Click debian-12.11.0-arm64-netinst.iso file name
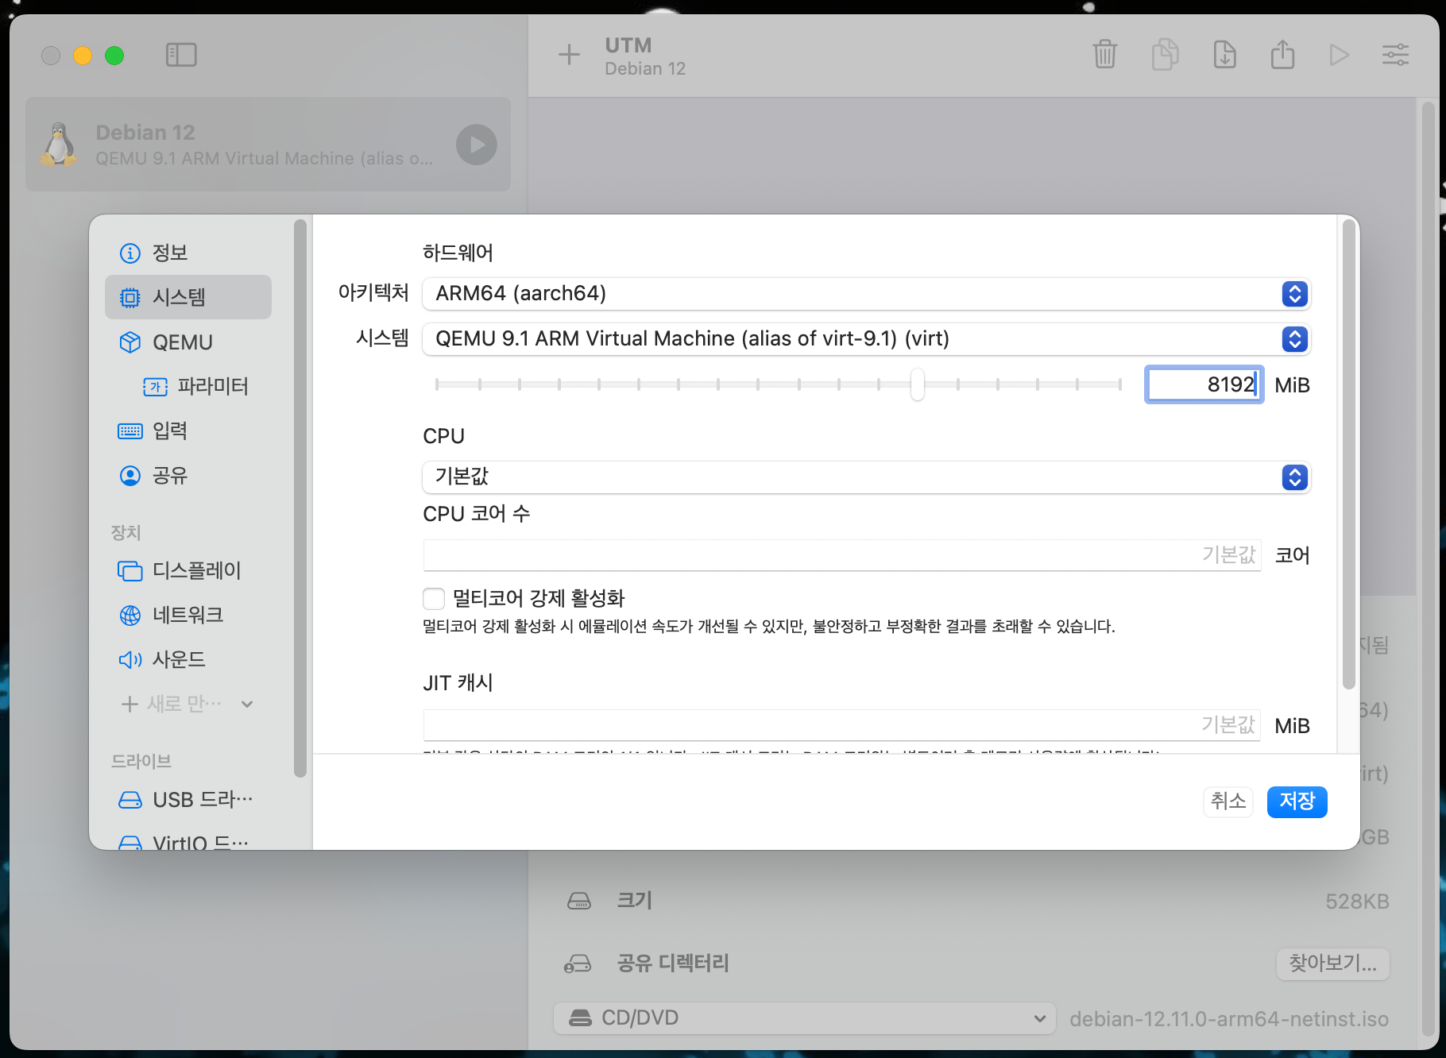Image resolution: width=1446 pixels, height=1058 pixels. pyautogui.click(x=1229, y=1019)
